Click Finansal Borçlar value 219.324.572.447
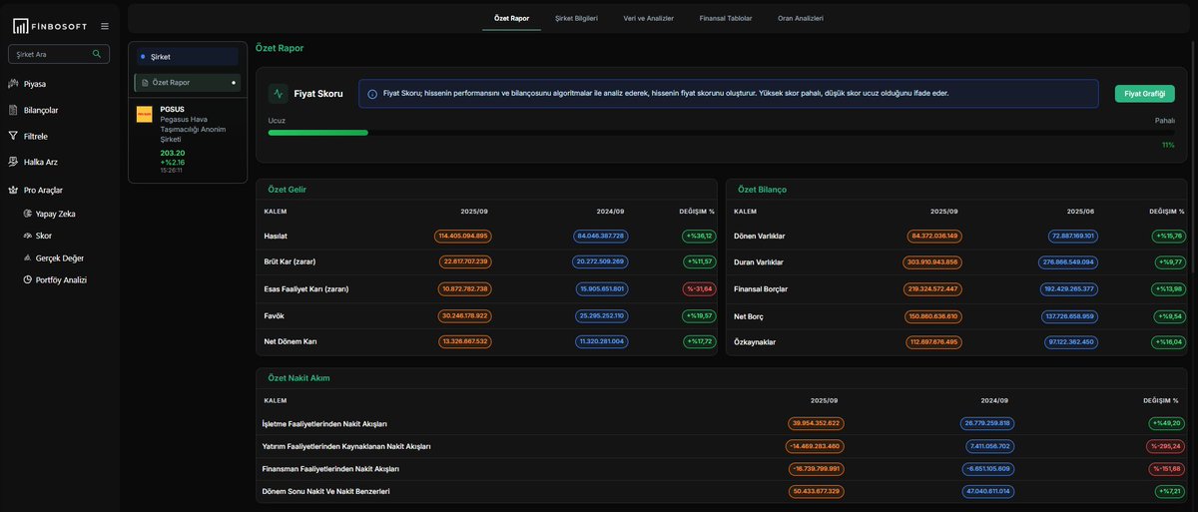Screen dimensions: 1198x512 coord(932,288)
